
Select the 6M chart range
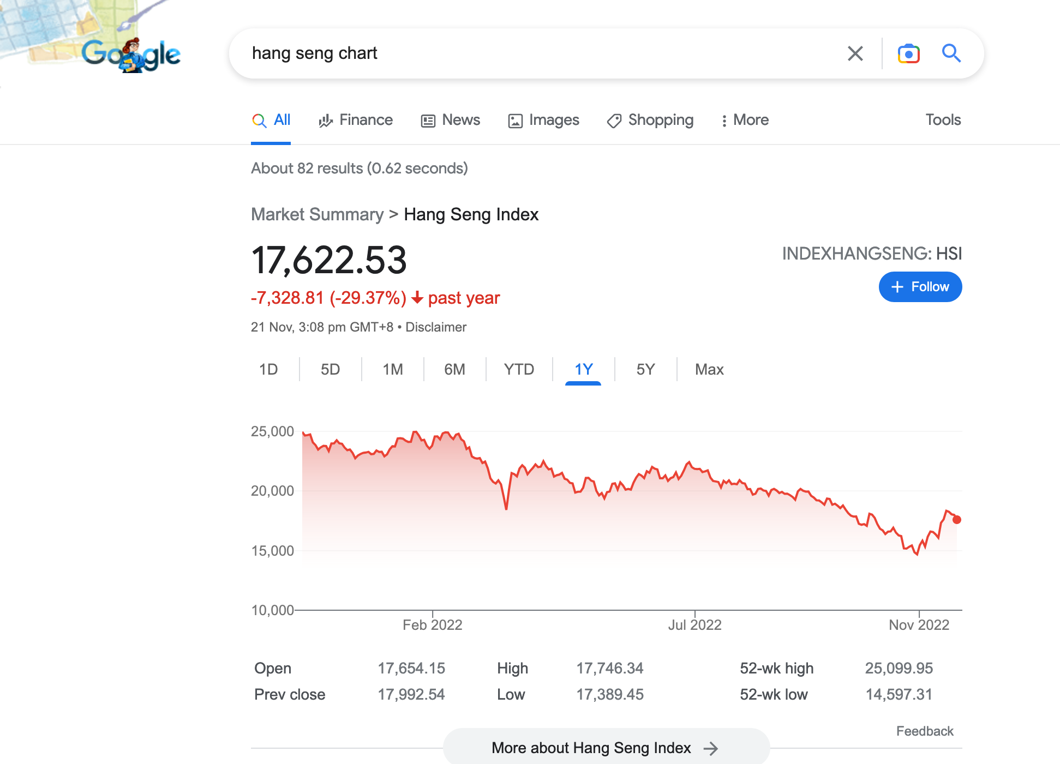[454, 370]
